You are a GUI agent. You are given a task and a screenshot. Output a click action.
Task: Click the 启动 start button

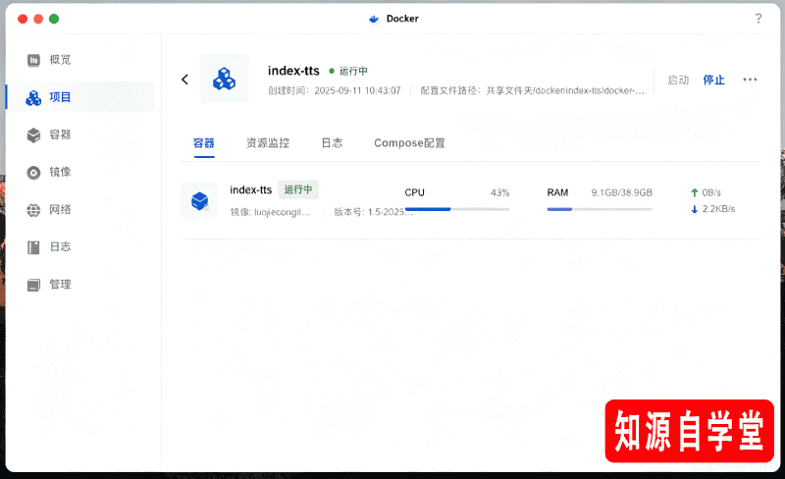pos(678,80)
